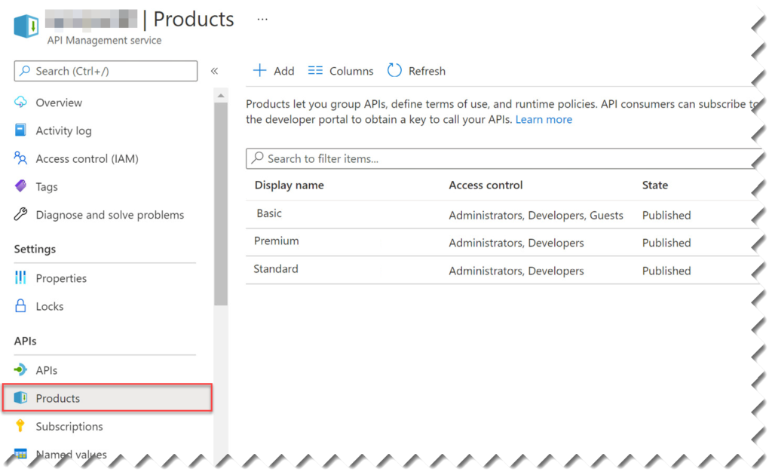Collapse the sidebar with the double chevron
This screenshot has height=475, width=772.
214,69
